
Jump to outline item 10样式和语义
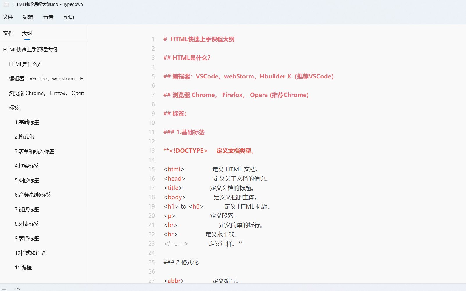coord(31,253)
